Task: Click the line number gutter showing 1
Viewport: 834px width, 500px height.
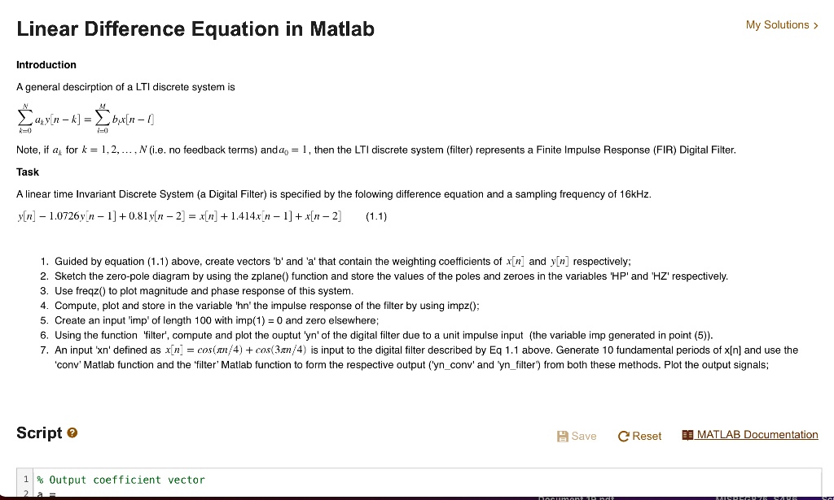Action: tap(25, 480)
